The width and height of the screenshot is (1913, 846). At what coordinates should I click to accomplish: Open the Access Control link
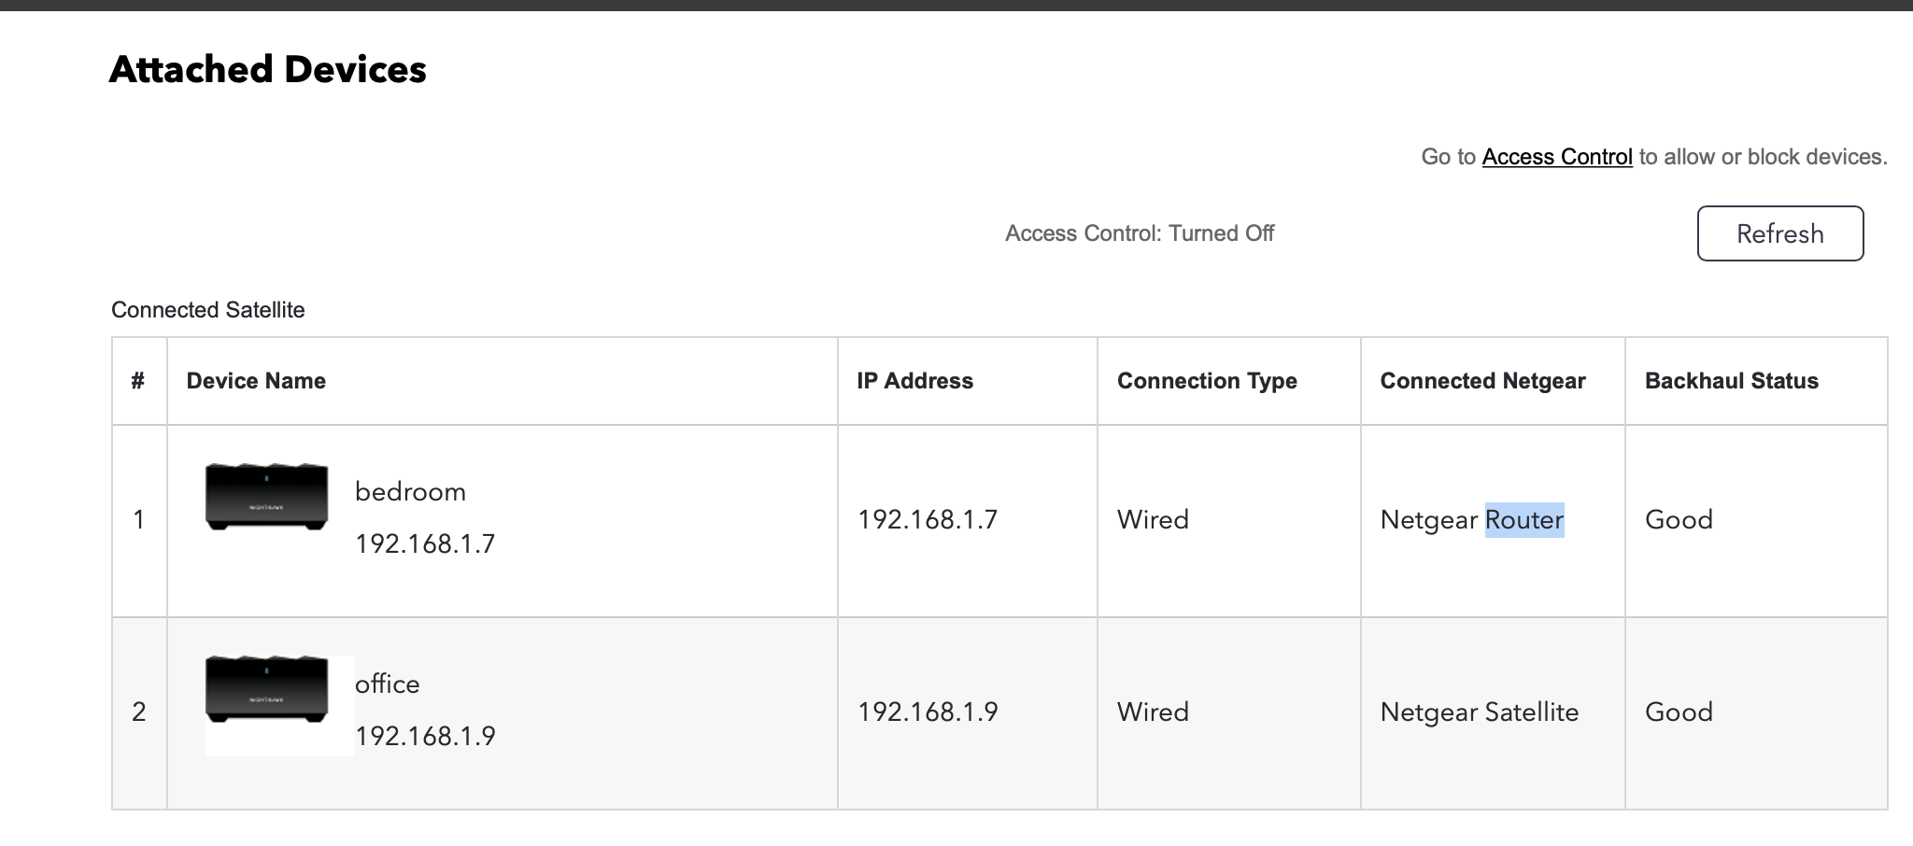(x=1556, y=157)
